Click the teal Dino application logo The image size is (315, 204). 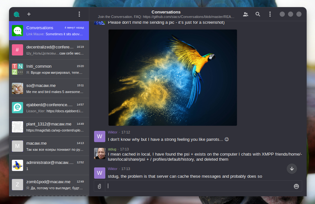click(16, 14)
